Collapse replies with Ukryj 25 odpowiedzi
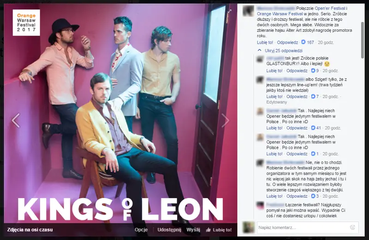 [x=280, y=51]
